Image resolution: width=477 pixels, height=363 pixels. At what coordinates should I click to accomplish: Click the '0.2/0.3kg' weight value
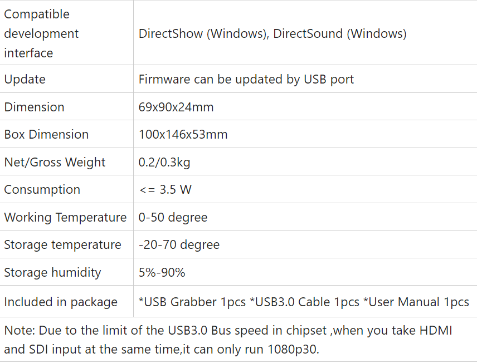coord(164,162)
